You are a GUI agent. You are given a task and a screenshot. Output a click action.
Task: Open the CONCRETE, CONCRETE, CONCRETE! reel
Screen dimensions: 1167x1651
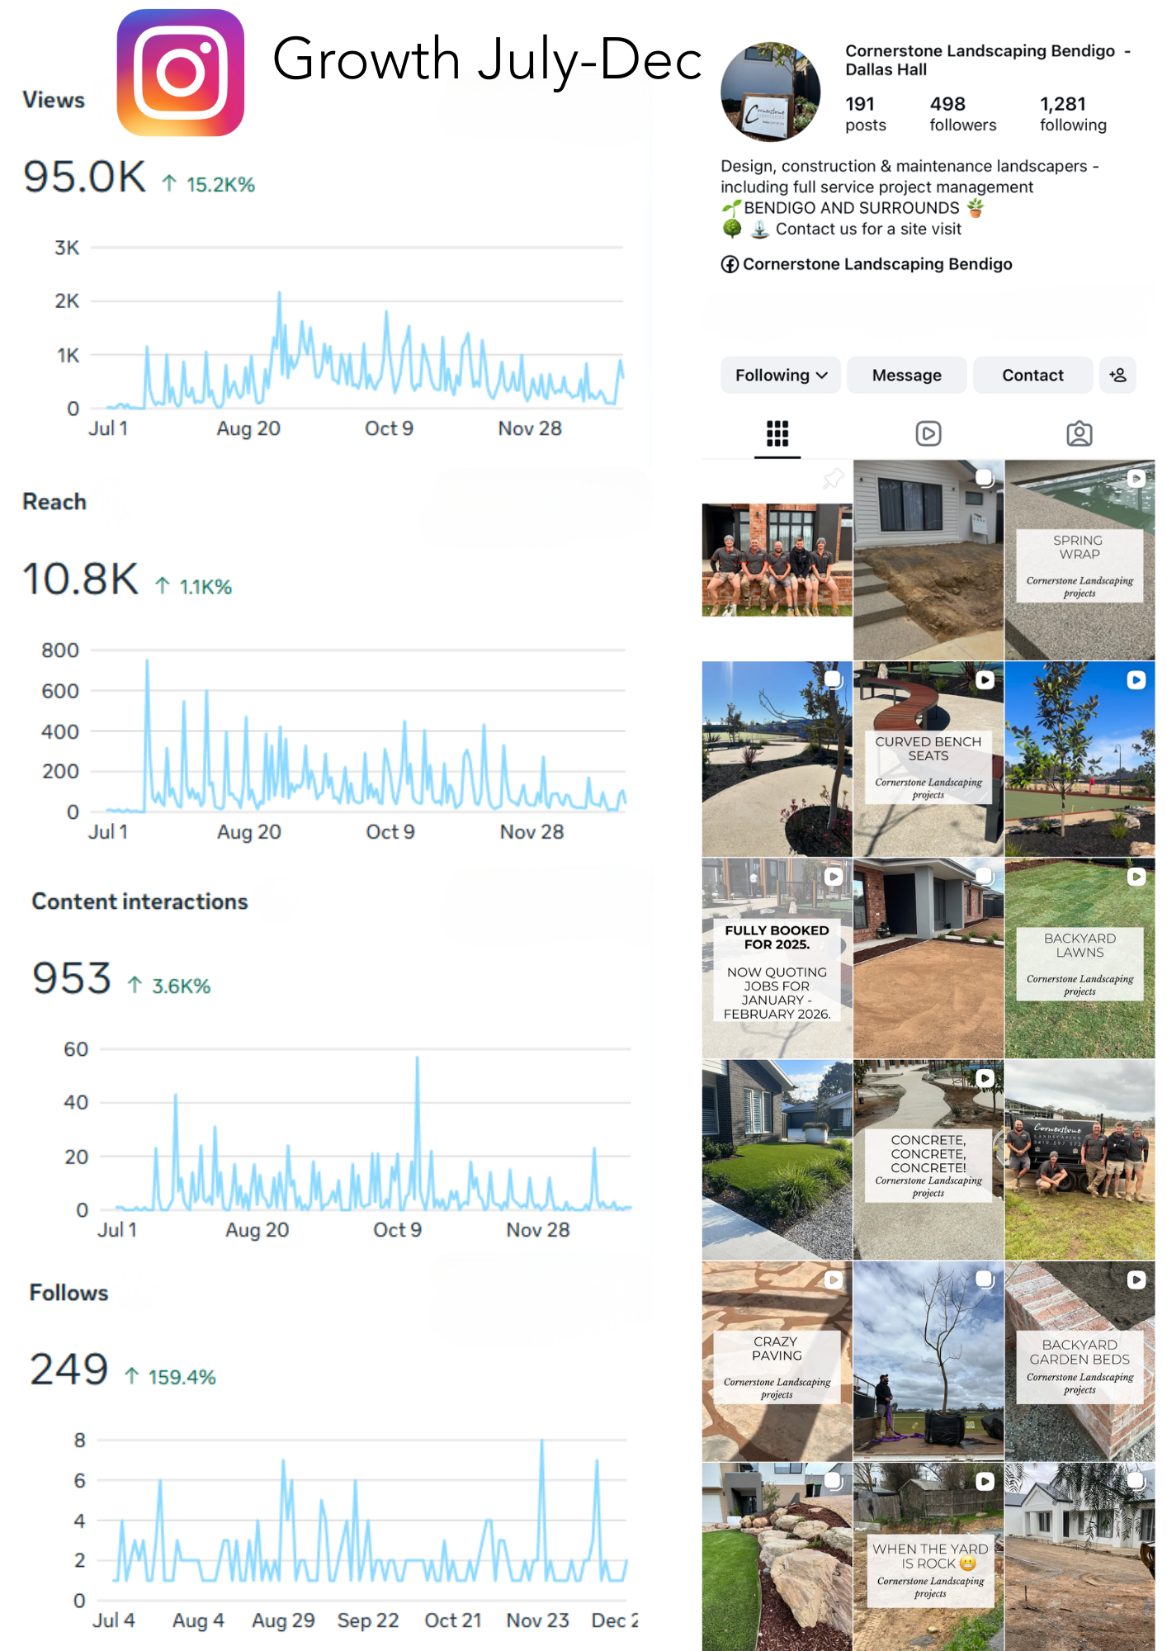coord(928,1160)
